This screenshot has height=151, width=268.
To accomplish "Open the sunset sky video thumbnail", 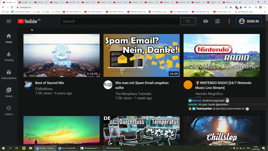I will (x=61, y=131).
